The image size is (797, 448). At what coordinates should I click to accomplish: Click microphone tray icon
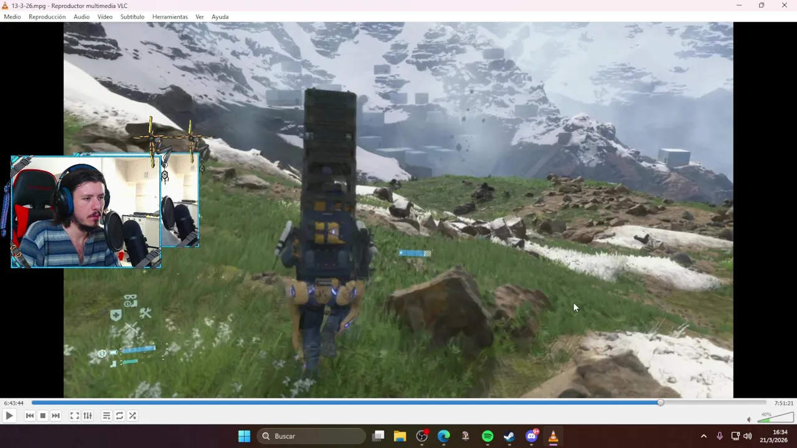tap(720, 436)
